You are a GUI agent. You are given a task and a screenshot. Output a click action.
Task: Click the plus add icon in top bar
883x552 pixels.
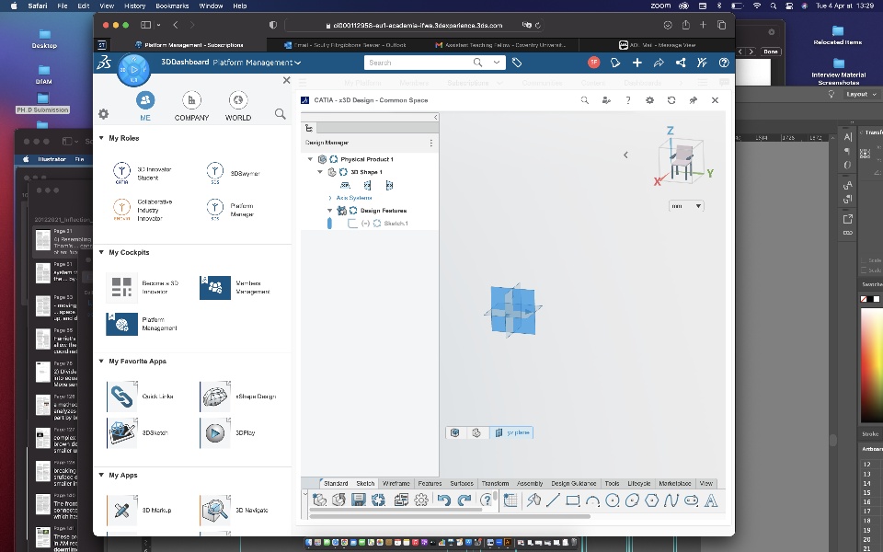point(636,63)
